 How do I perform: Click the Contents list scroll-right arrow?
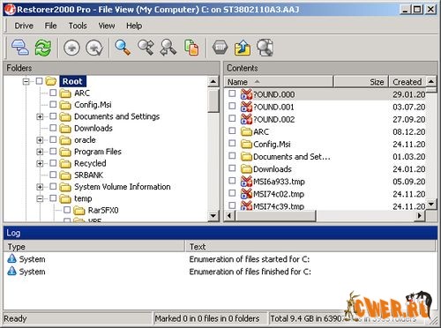(x=420, y=216)
